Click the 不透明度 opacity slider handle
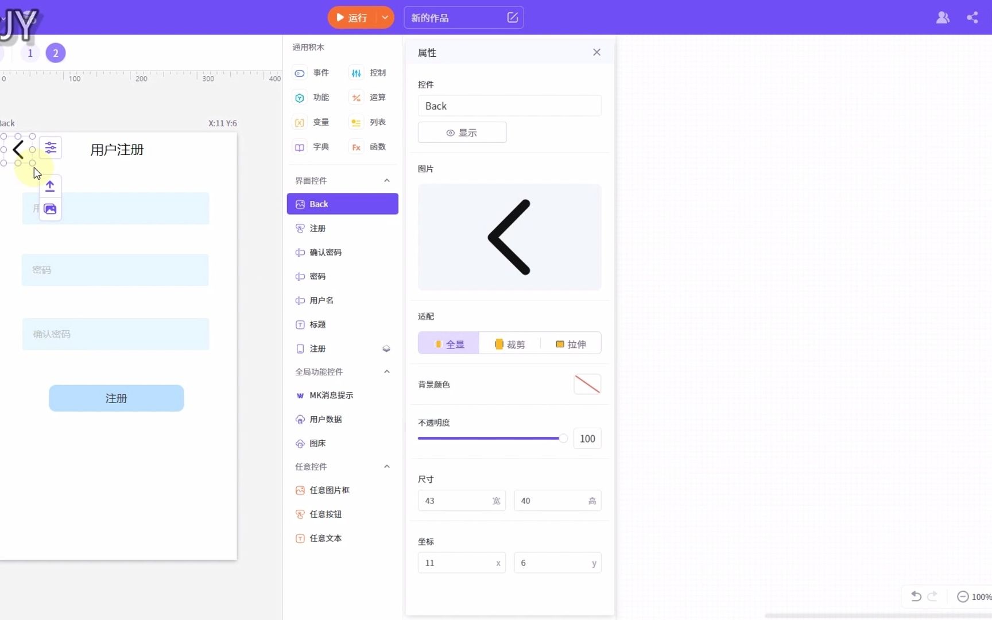The image size is (992, 620). (x=563, y=439)
